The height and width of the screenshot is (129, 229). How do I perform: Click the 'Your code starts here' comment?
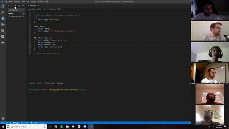(47, 54)
